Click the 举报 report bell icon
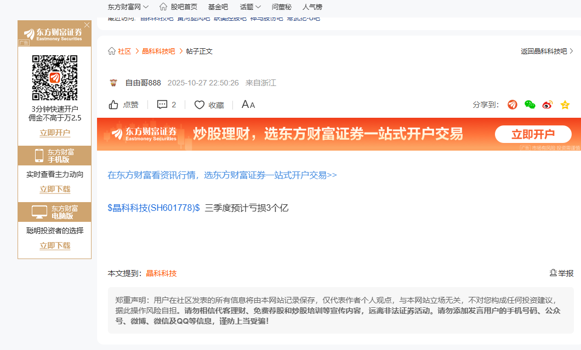 click(553, 273)
